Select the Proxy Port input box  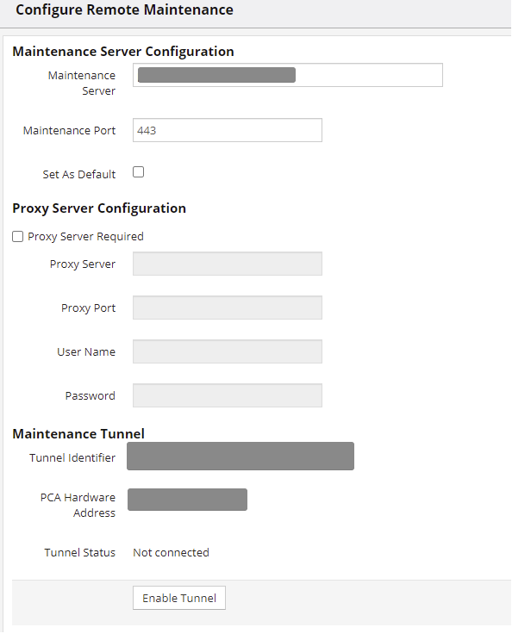click(228, 308)
